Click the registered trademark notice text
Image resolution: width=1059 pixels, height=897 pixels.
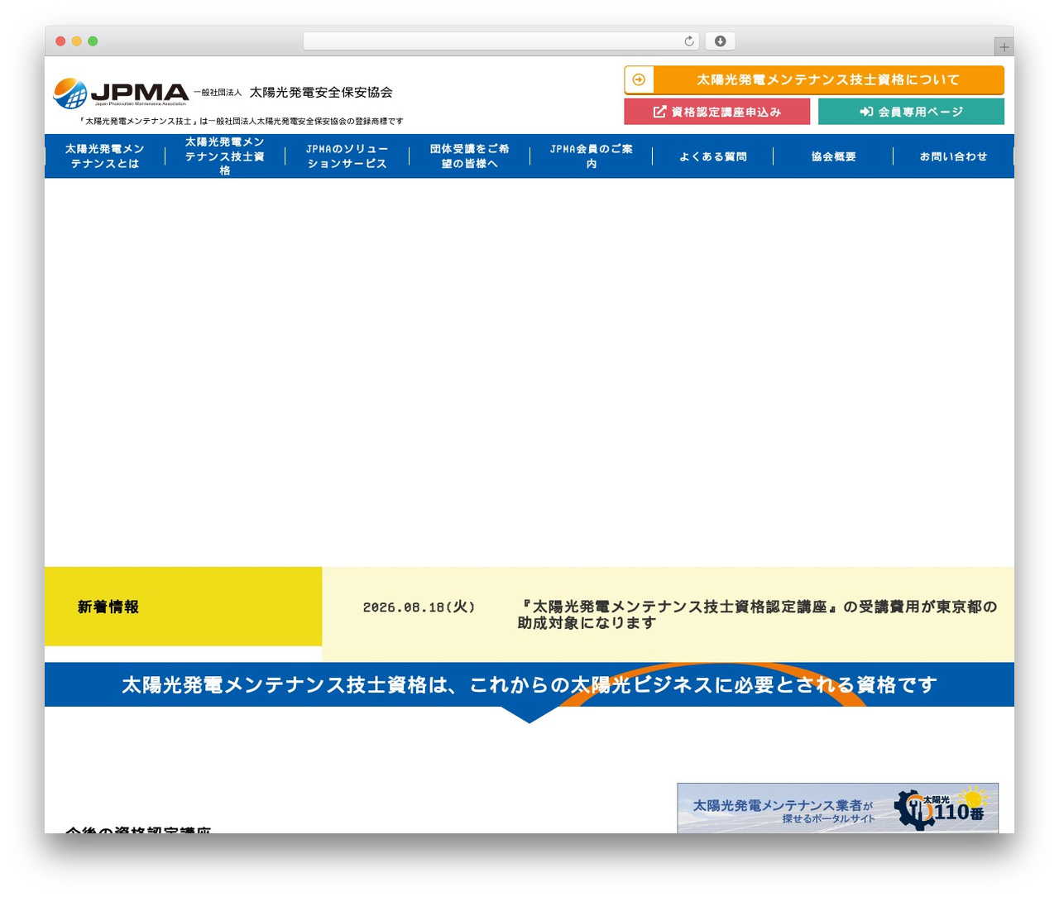(241, 121)
